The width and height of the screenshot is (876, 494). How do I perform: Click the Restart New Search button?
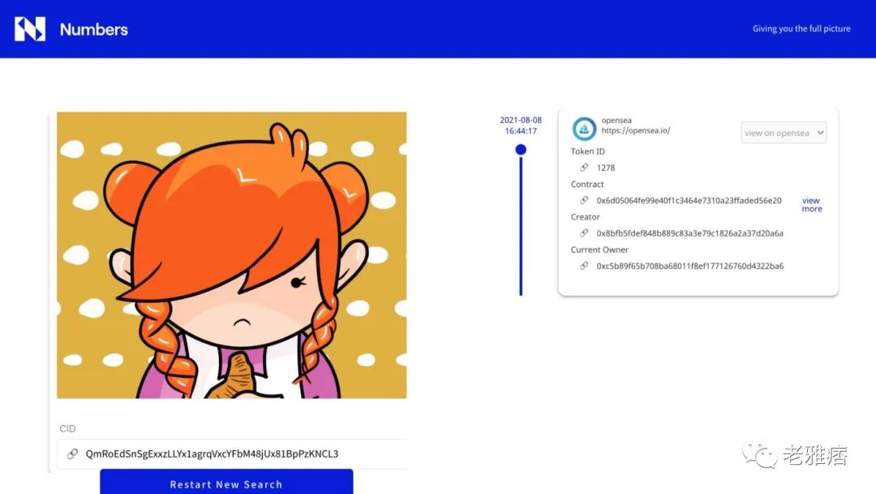226,482
